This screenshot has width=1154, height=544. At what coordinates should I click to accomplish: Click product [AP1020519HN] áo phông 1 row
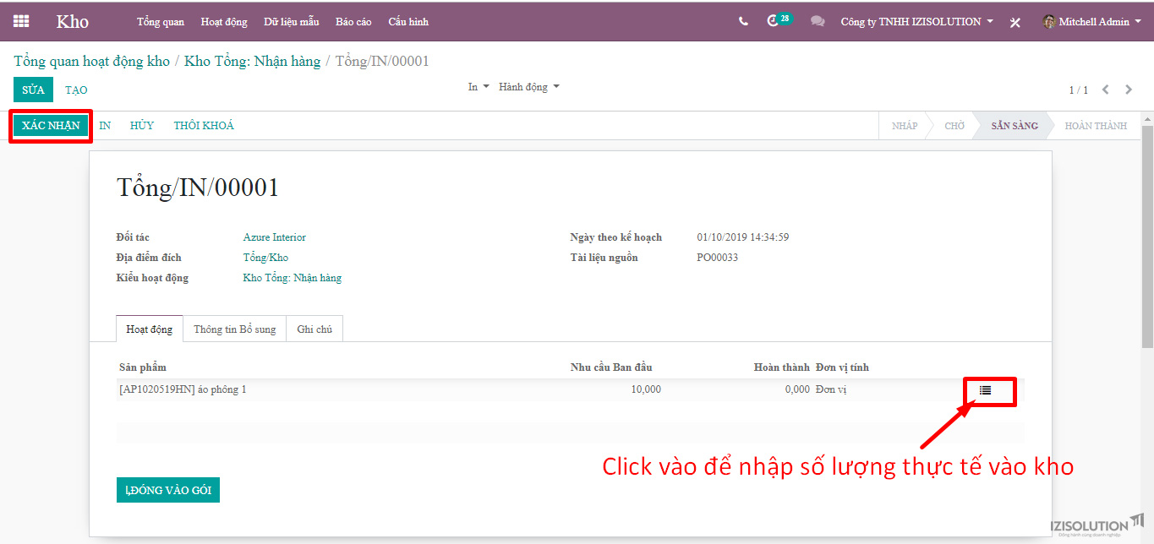[569, 390]
